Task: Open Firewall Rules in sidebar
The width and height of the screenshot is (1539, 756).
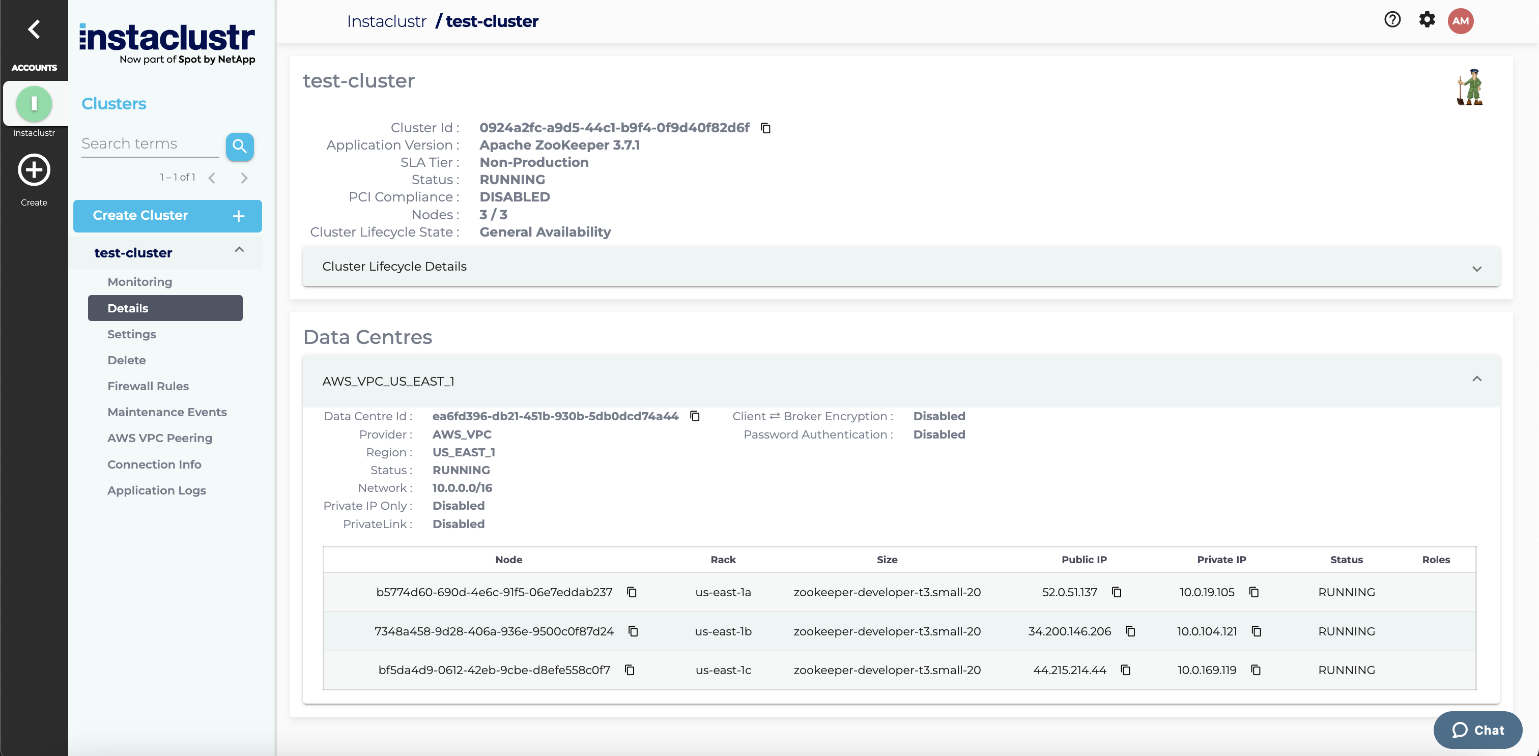Action: [x=148, y=386]
